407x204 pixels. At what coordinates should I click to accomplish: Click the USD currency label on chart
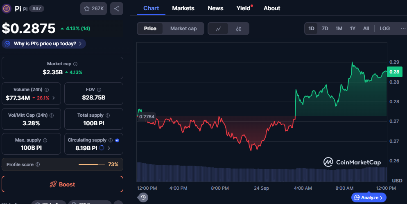[x=397, y=180]
